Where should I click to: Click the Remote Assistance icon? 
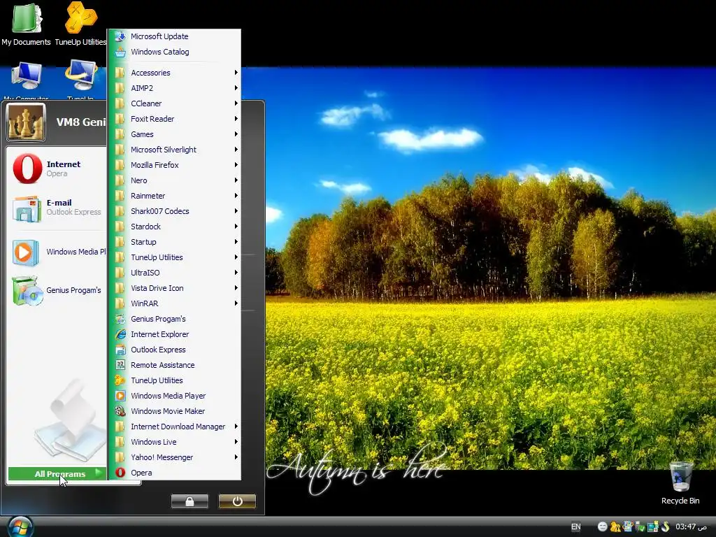click(x=120, y=365)
